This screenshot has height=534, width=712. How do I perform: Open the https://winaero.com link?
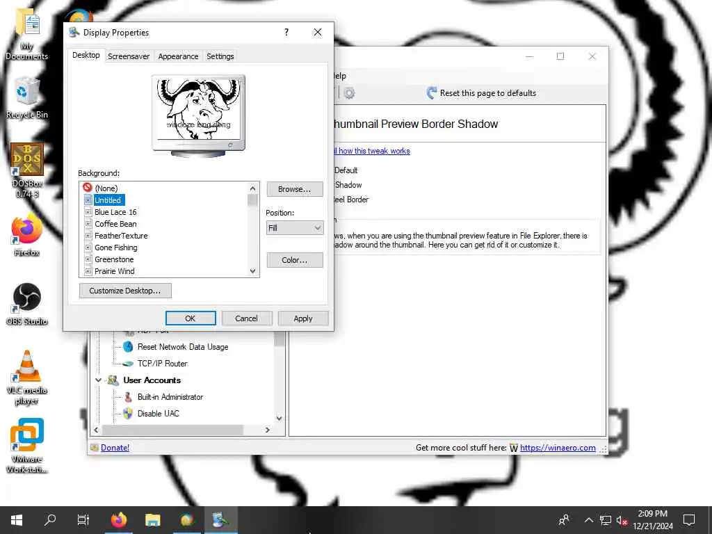tap(558, 448)
